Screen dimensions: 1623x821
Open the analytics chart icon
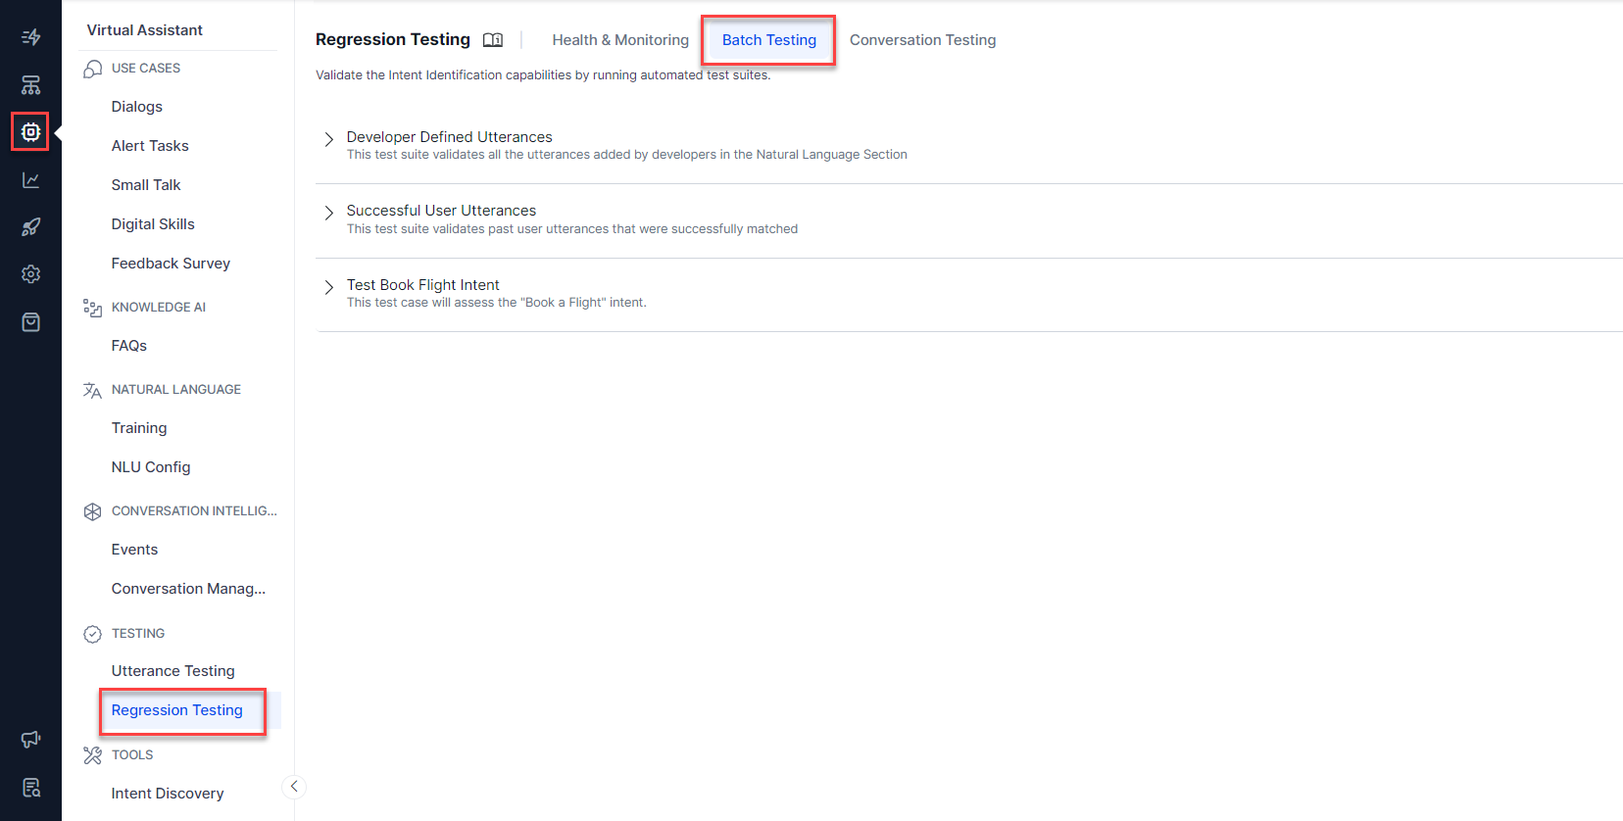coord(30,180)
